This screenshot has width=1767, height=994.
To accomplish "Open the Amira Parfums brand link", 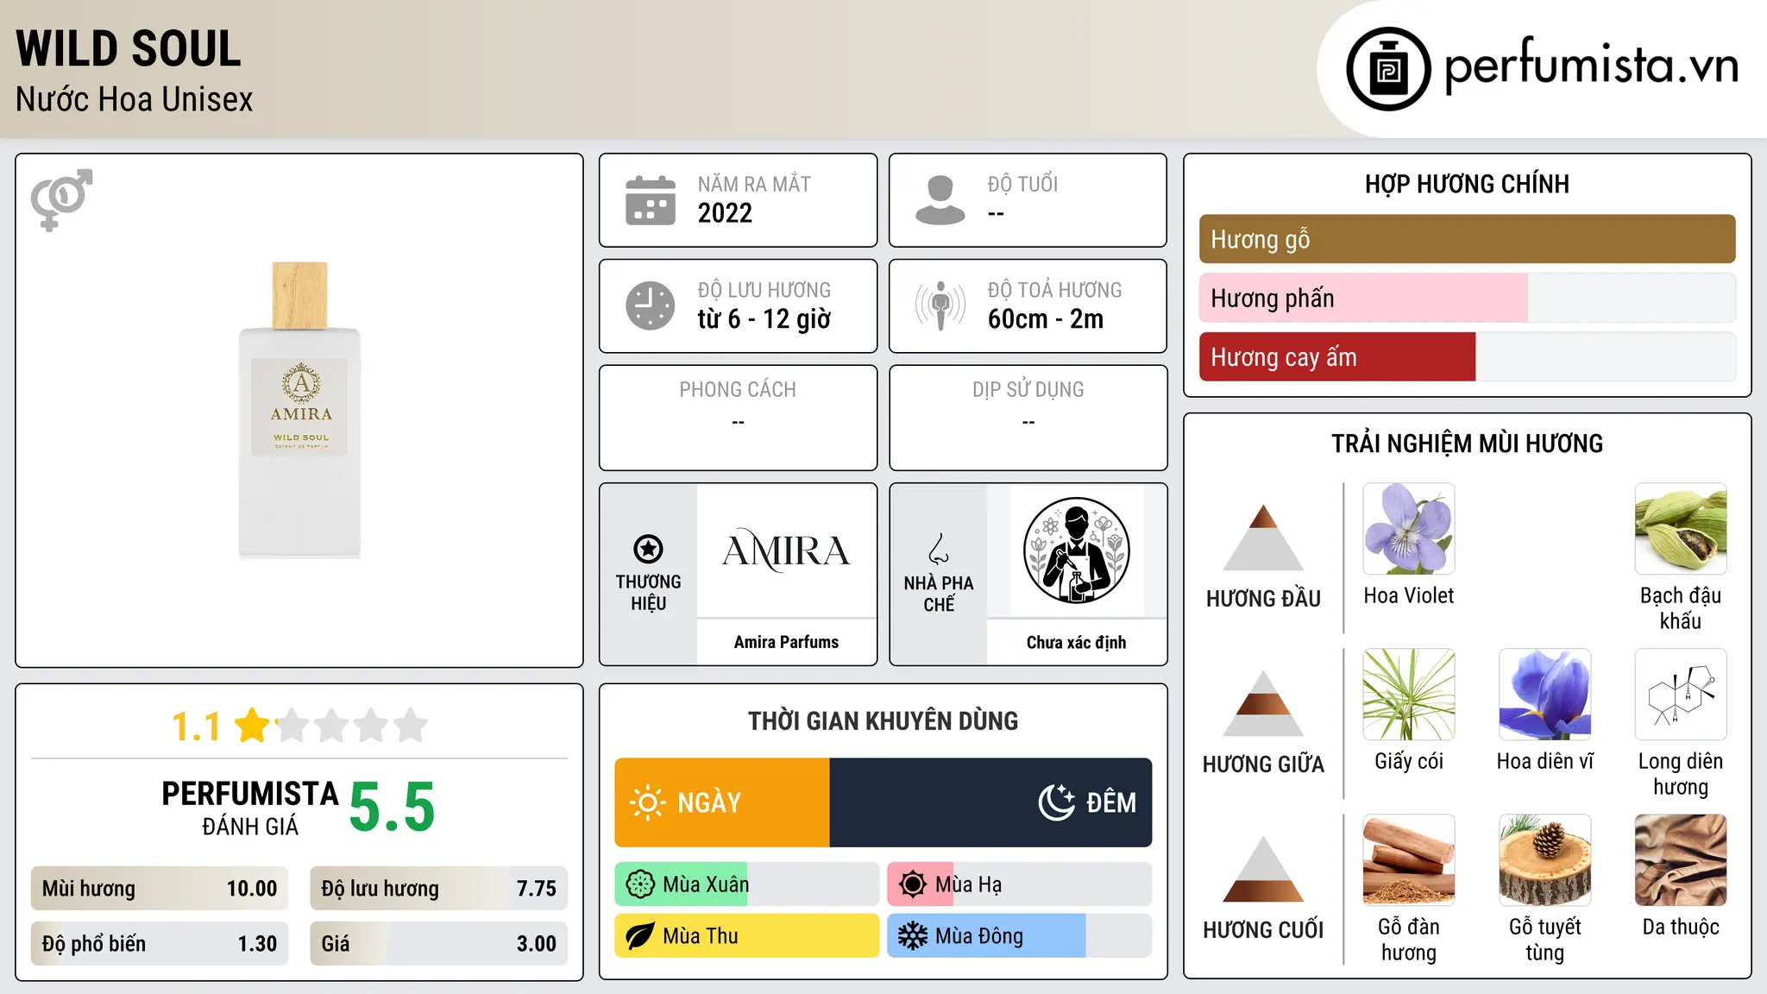I will point(786,642).
